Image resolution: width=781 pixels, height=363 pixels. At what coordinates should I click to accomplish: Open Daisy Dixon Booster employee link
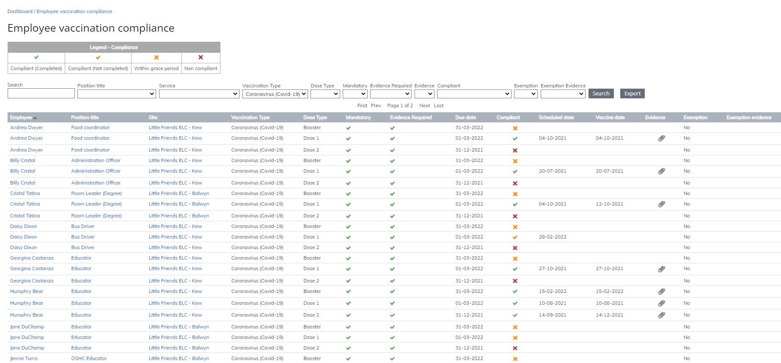point(24,226)
